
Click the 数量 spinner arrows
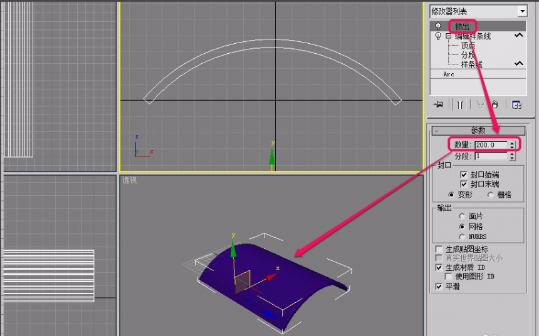pyautogui.click(x=512, y=145)
